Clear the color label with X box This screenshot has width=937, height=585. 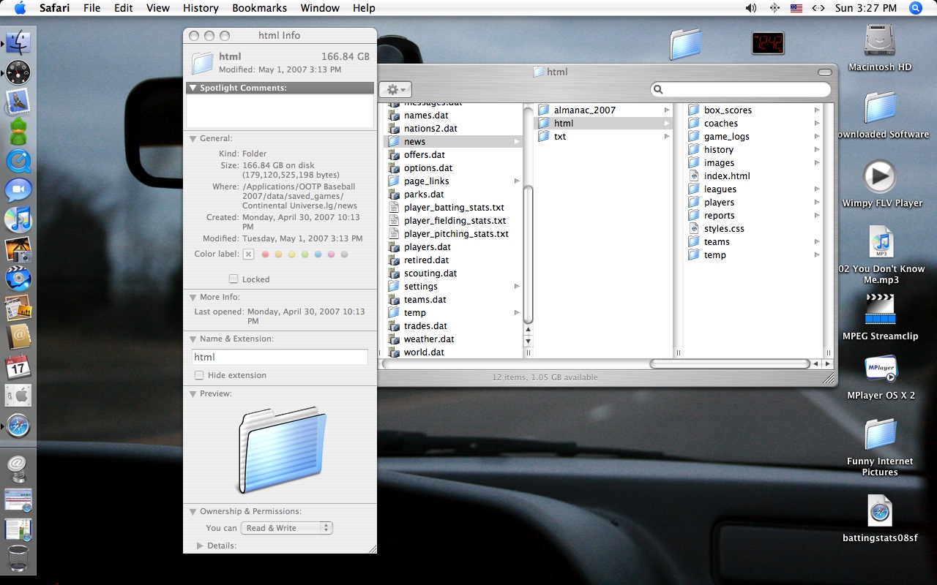pyautogui.click(x=249, y=254)
